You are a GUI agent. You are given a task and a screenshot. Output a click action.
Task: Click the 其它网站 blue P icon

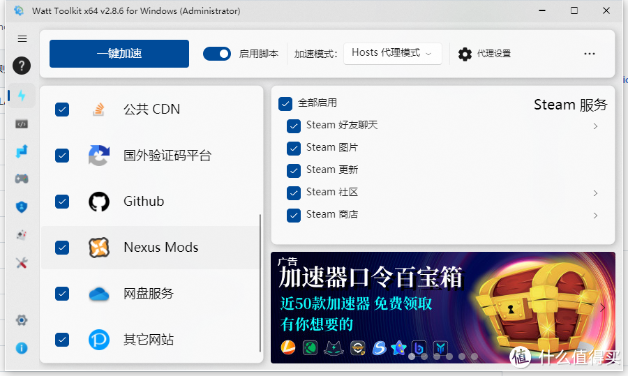coord(99,340)
